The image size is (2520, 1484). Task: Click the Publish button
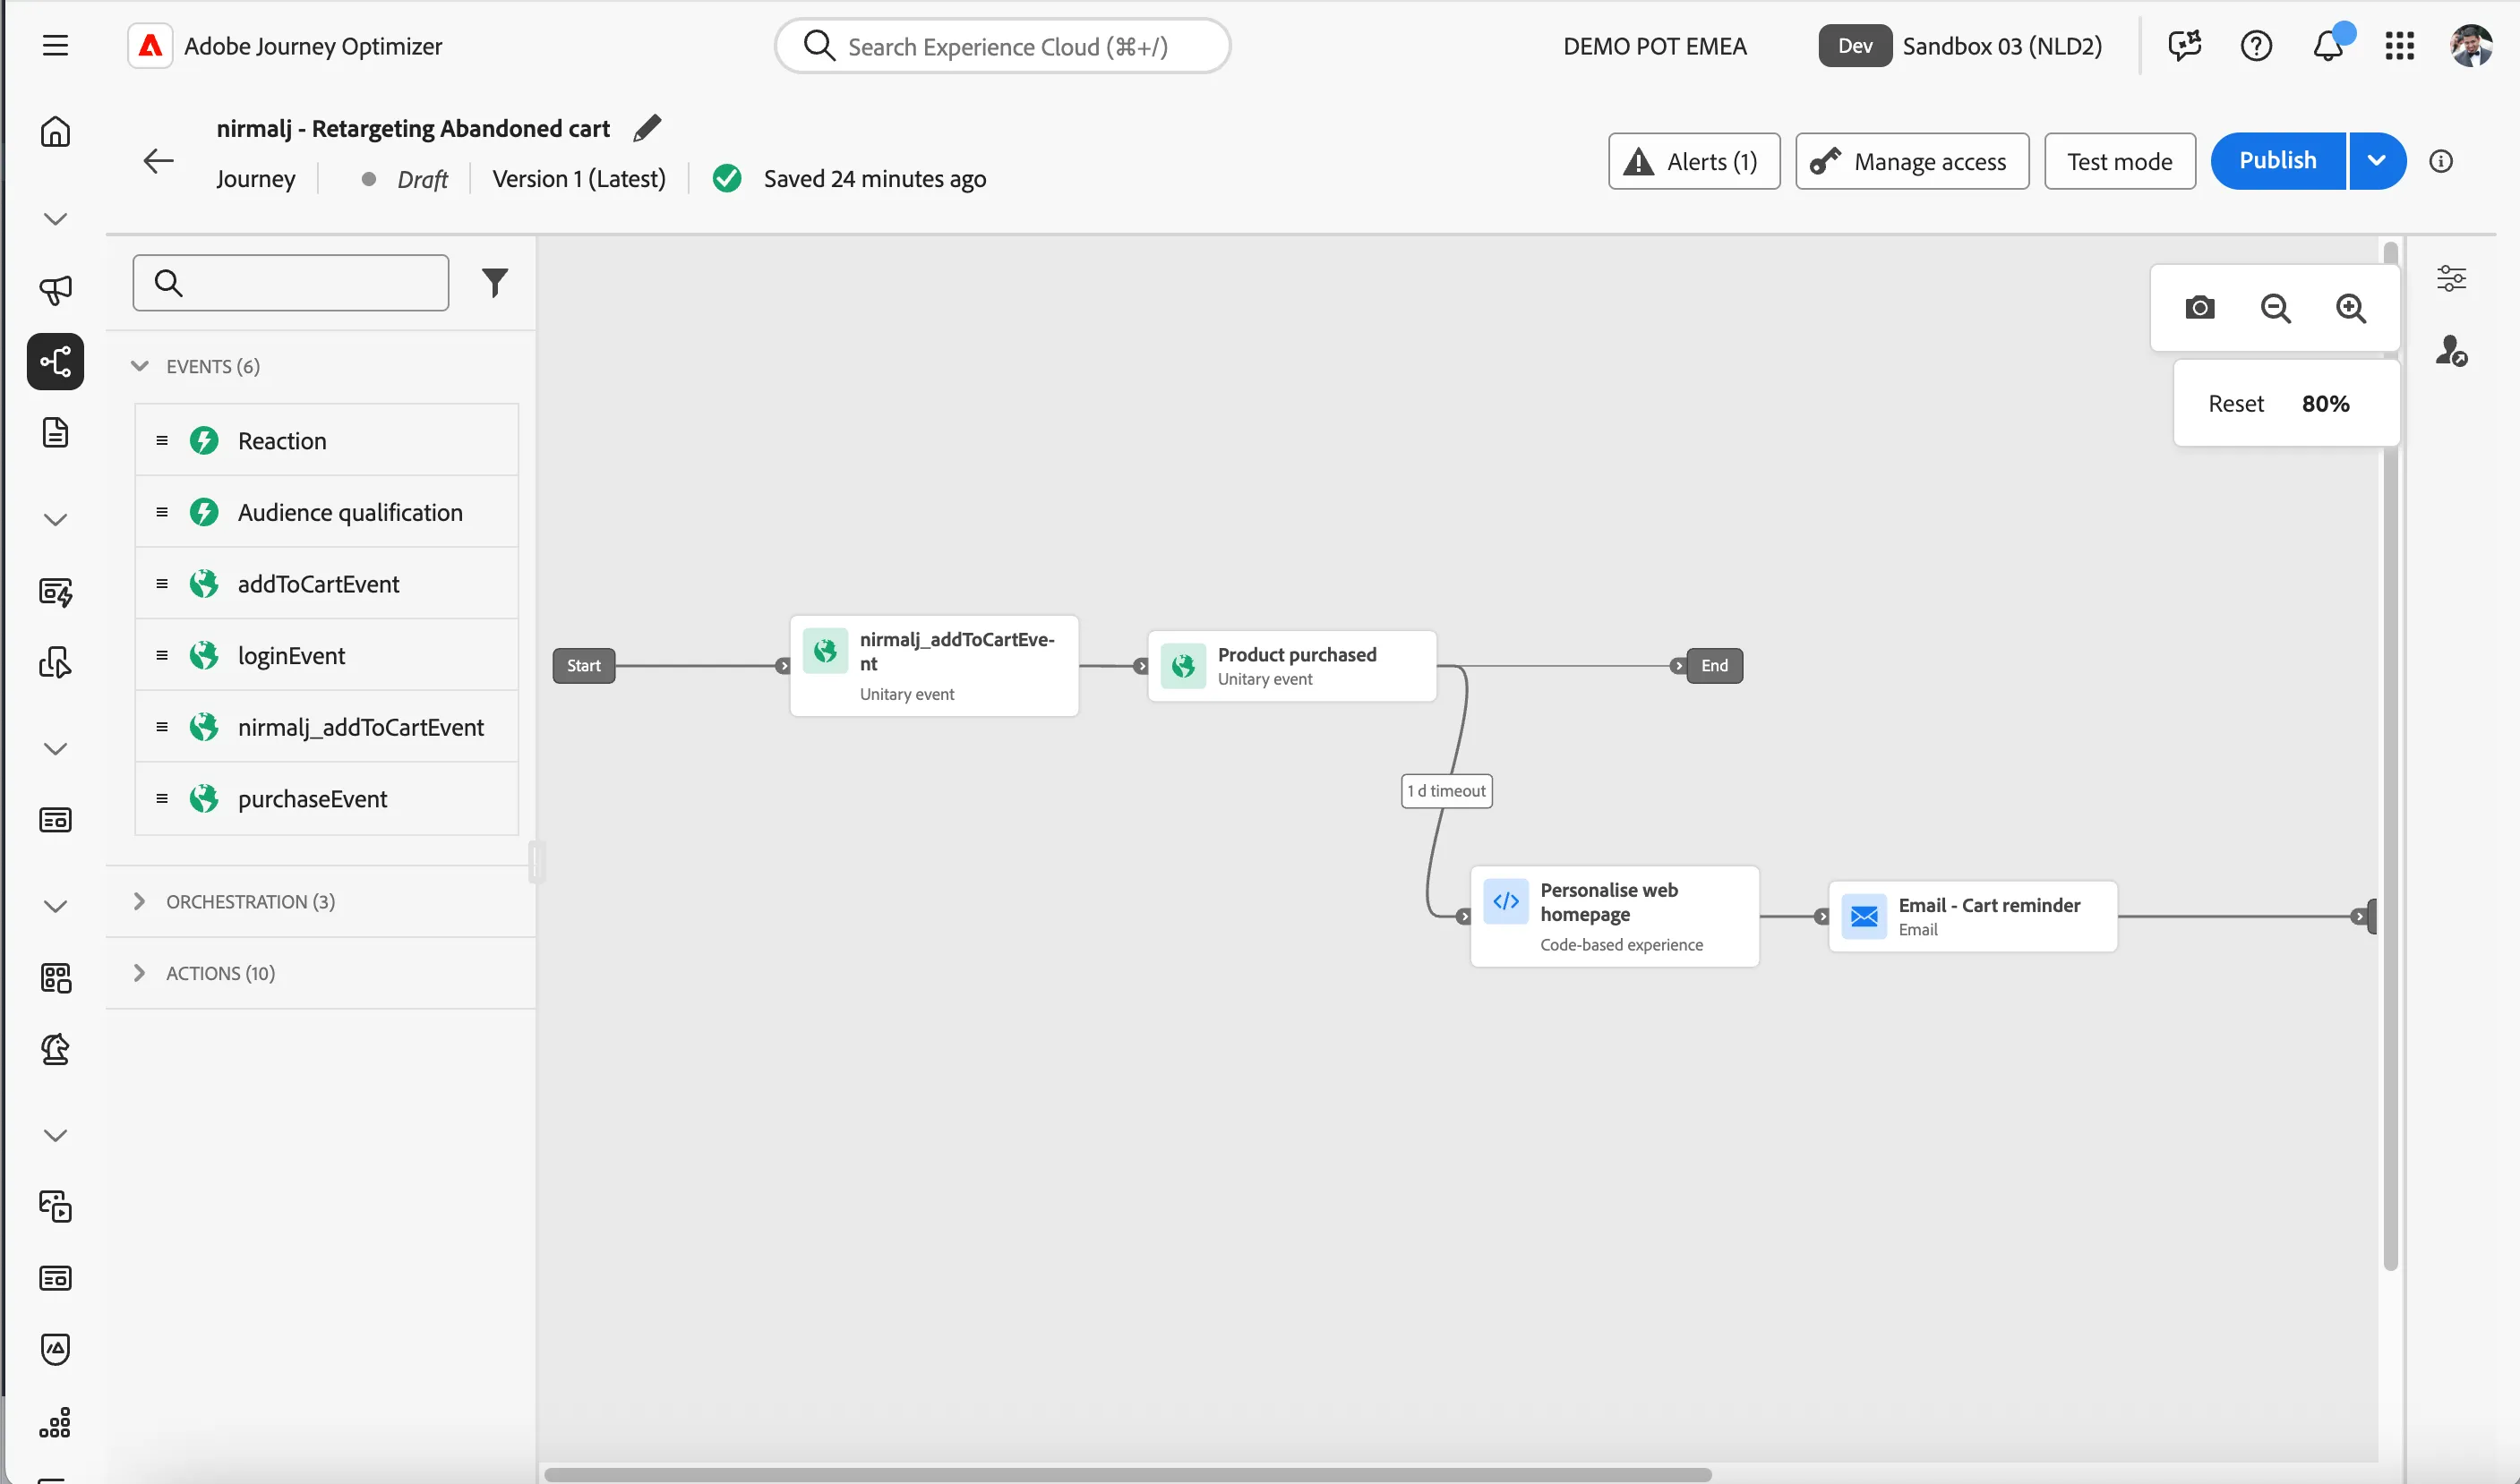click(2278, 161)
